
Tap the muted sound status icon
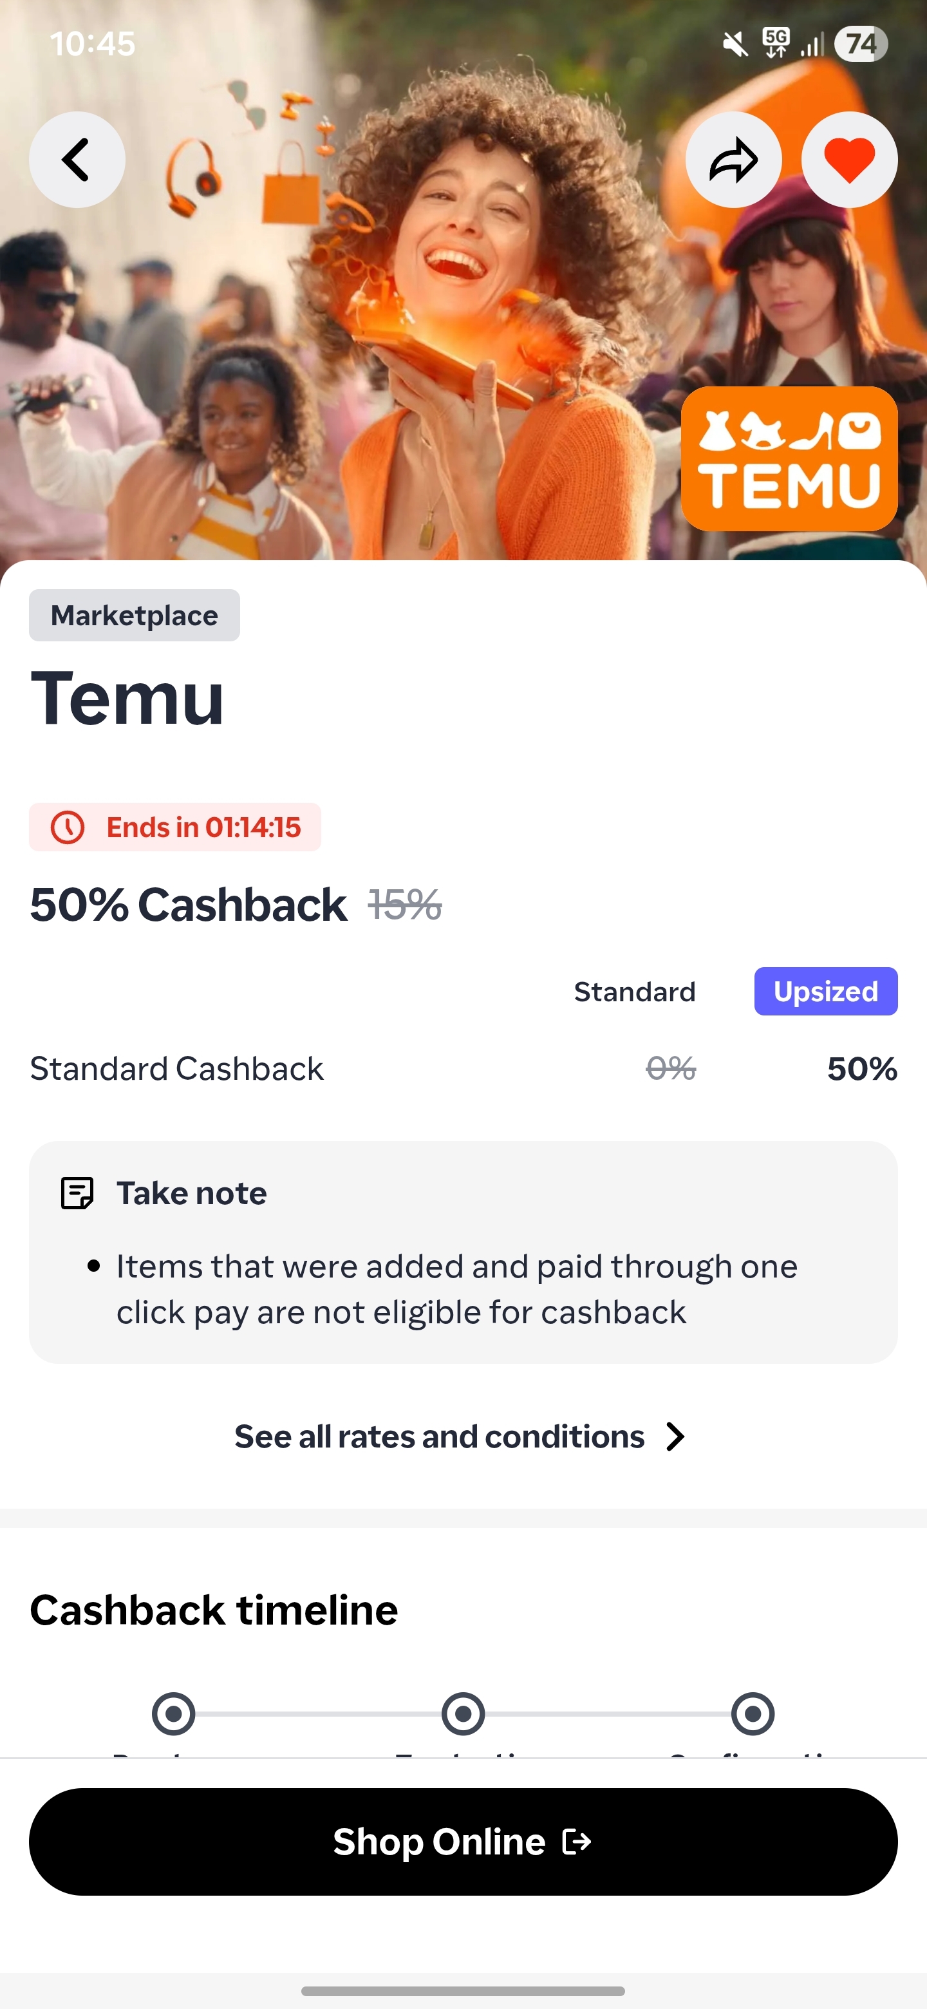coord(735,44)
